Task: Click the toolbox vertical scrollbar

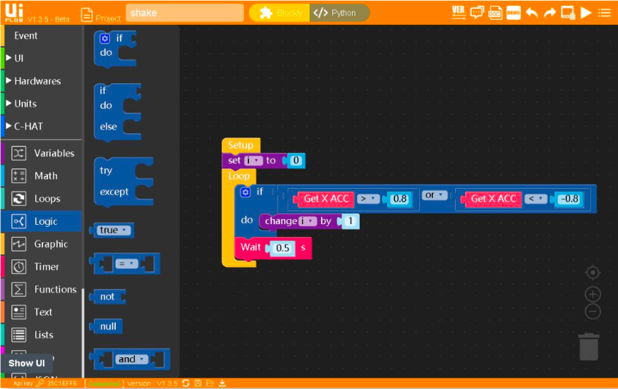Action: (x=83, y=333)
